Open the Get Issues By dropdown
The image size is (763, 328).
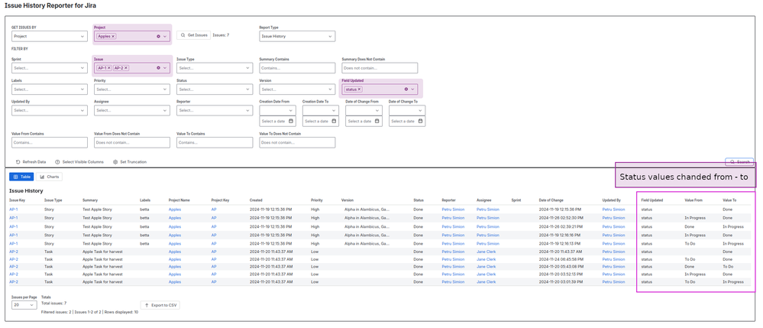(x=49, y=36)
